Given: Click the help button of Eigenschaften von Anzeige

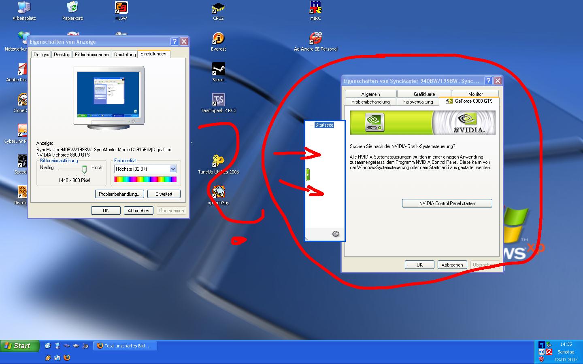Looking at the screenshot, I should [174, 42].
